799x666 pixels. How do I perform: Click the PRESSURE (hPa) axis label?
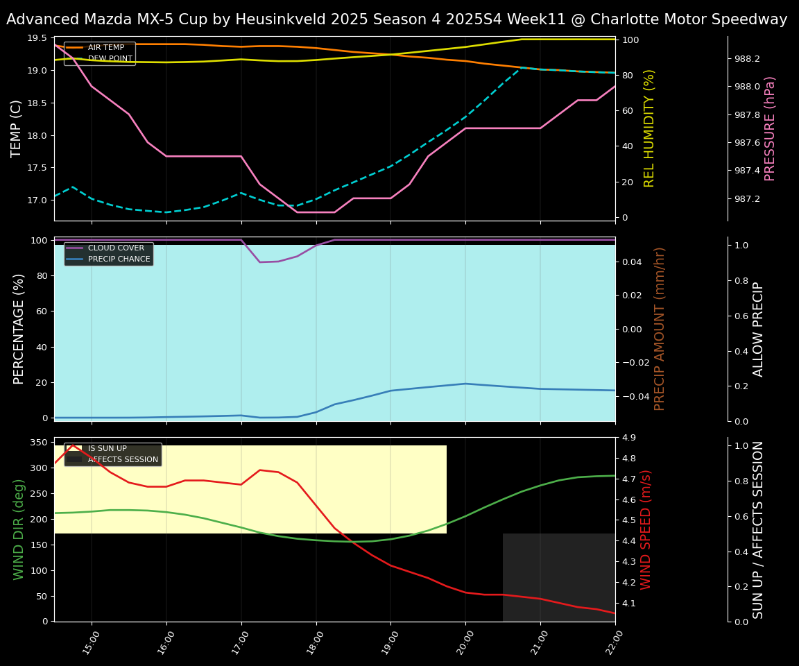(770, 128)
